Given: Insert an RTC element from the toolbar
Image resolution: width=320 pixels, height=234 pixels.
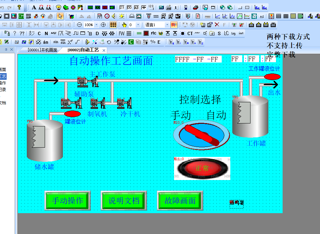Looking at the screenshot, I should click(x=154, y=33).
